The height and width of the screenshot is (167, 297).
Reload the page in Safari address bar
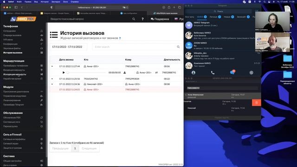tap(127, 7)
